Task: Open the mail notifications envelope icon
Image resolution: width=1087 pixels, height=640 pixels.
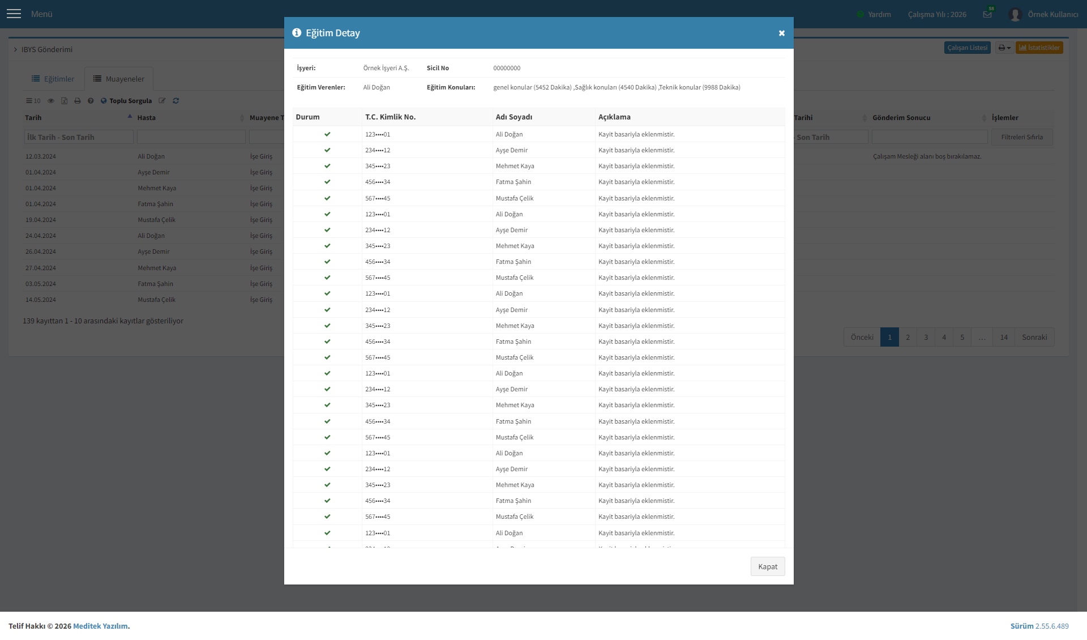Action: (987, 14)
